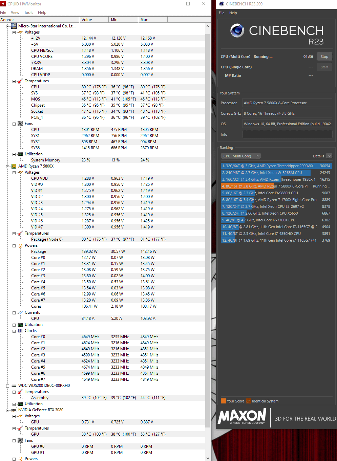This screenshot has height=461, width=337.
Task: Click the HWMonitor scrollbar down arrow
Action: point(208,458)
